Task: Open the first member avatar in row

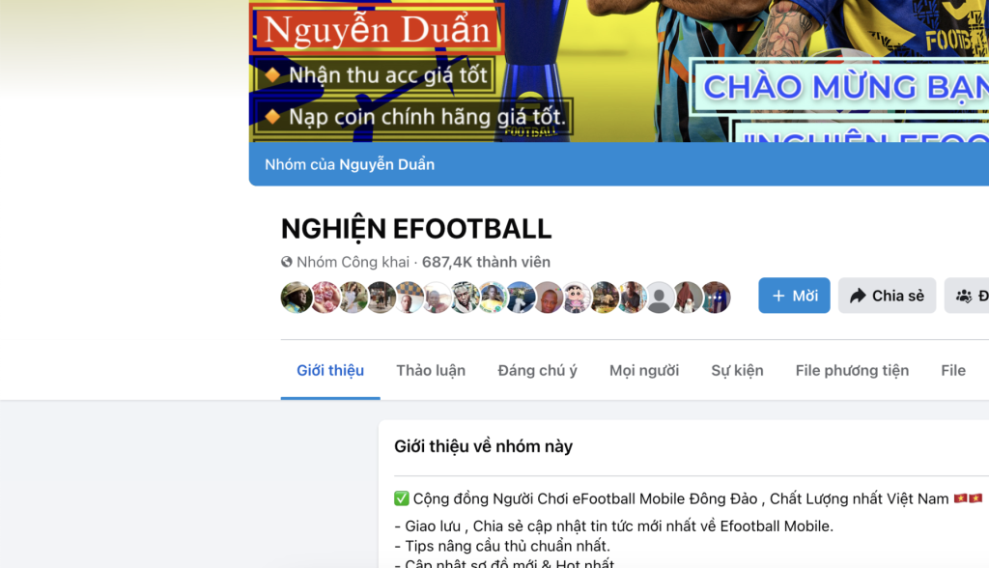Action: point(296,298)
